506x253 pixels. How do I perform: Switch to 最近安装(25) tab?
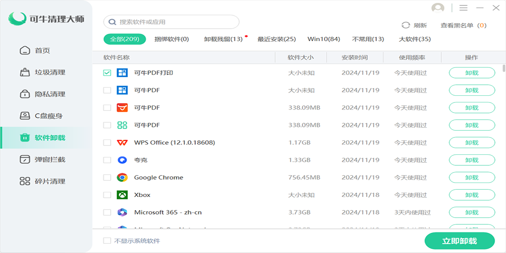[x=277, y=39]
